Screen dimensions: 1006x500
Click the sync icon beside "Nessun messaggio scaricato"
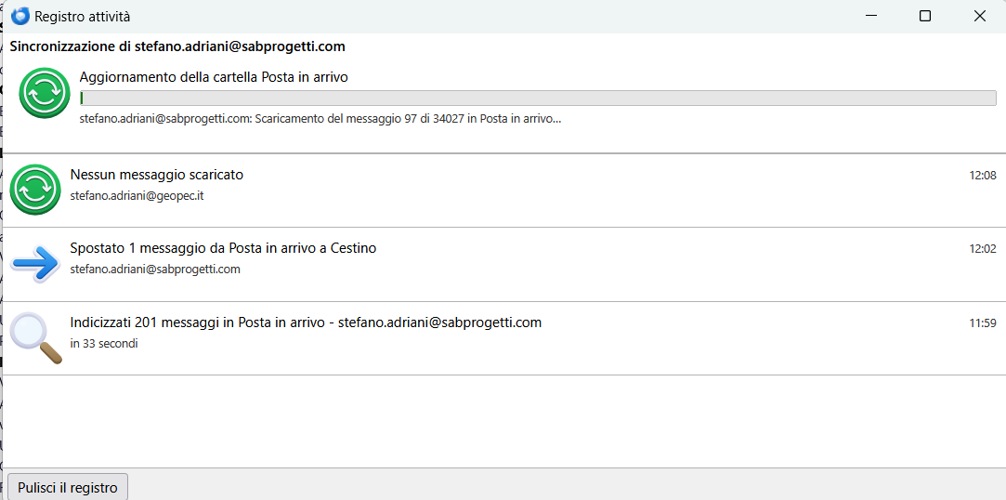(x=35, y=190)
